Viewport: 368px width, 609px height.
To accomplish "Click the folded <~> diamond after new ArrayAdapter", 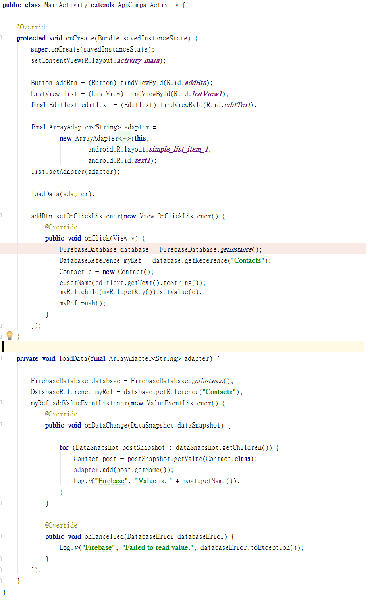I will 125,138.
